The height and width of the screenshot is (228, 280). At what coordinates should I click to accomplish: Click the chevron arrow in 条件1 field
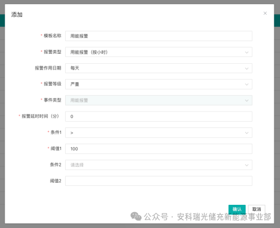[x=246, y=133]
